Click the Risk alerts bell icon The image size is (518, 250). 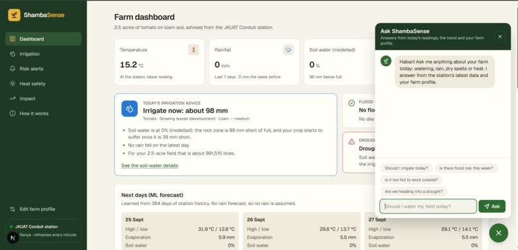tap(13, 69)
